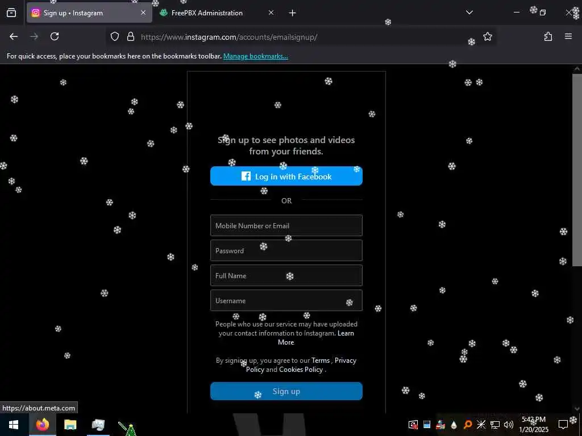Focus the Full Name field
This screenshot has width=582, height=436.
(286, 275)
